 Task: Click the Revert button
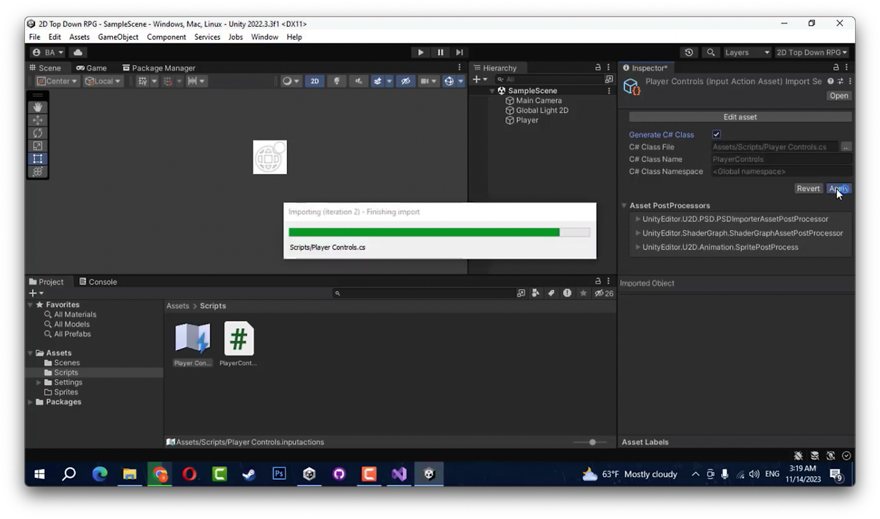click(x=808, y=188)
